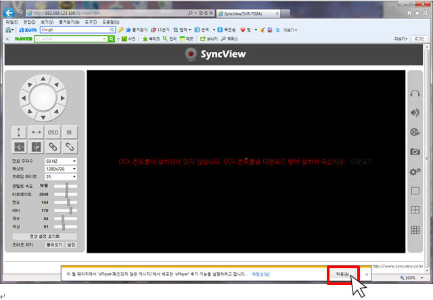Click the NAVER toolbar search input

tap(70, 39)
